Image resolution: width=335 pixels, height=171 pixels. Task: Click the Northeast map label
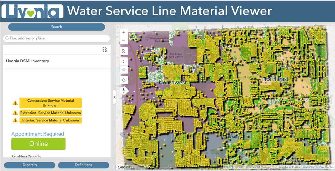pos(276,79)
